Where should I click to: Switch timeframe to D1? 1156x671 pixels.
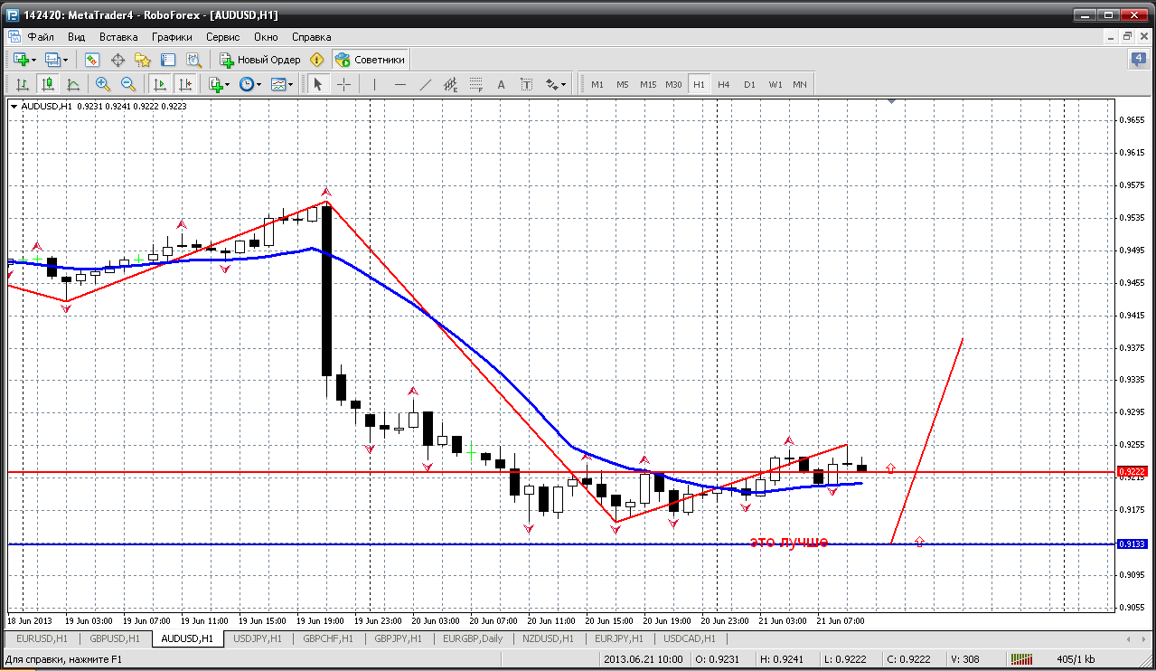749,84
